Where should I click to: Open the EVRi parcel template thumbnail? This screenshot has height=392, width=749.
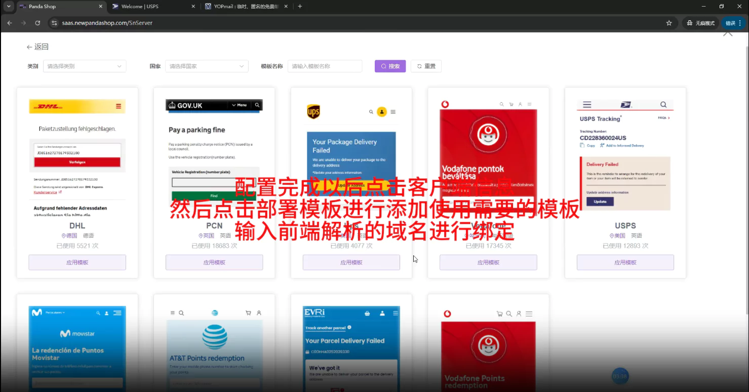[351, 348]
